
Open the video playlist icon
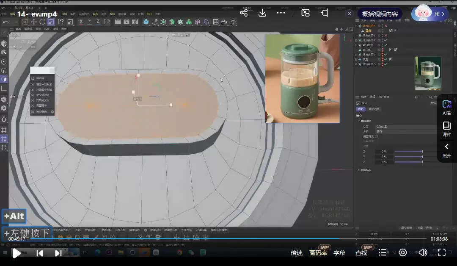click(x=383, y=252)
